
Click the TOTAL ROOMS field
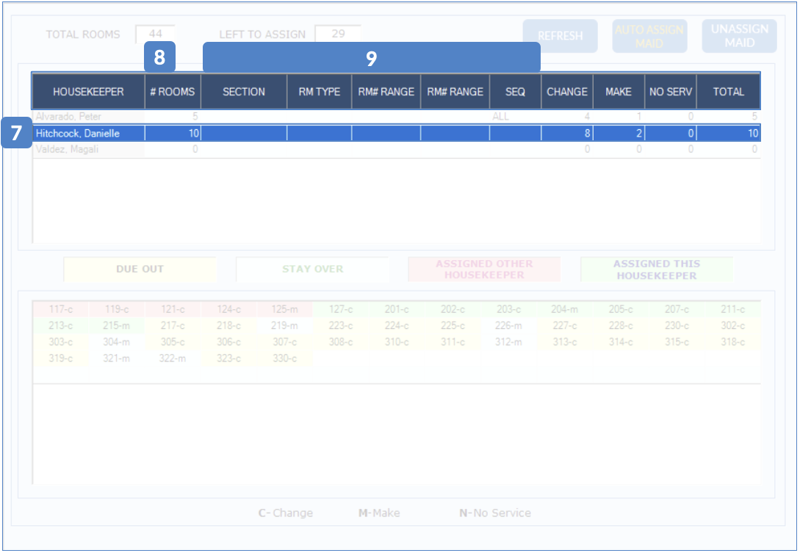pyautogui.click(x=155, y=34)
